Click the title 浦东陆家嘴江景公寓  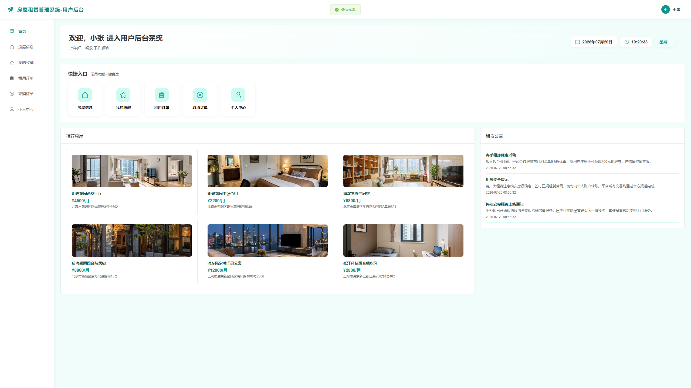225,263
